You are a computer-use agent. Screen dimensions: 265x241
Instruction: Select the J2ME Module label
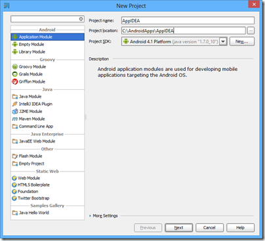31,112
